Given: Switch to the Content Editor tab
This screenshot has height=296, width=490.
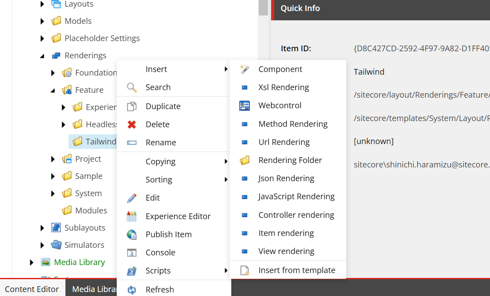Looking at the screenshot, I should click(x=32, y=289).
